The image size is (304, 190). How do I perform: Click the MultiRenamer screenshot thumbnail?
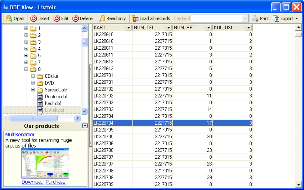point(45,164)
